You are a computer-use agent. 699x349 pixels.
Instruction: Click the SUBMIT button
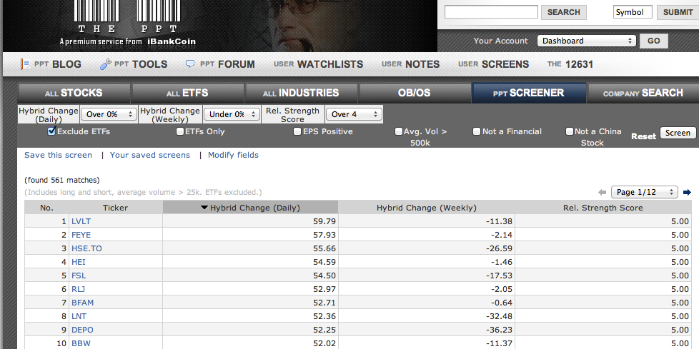(x=678, y=12)
